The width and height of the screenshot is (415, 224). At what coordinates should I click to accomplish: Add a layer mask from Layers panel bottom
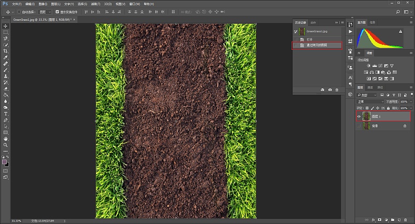click(x=379, y=220)
